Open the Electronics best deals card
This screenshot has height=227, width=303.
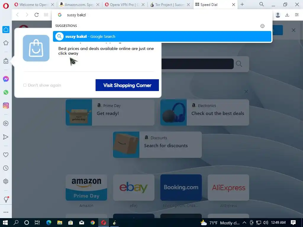pos(205,112)
